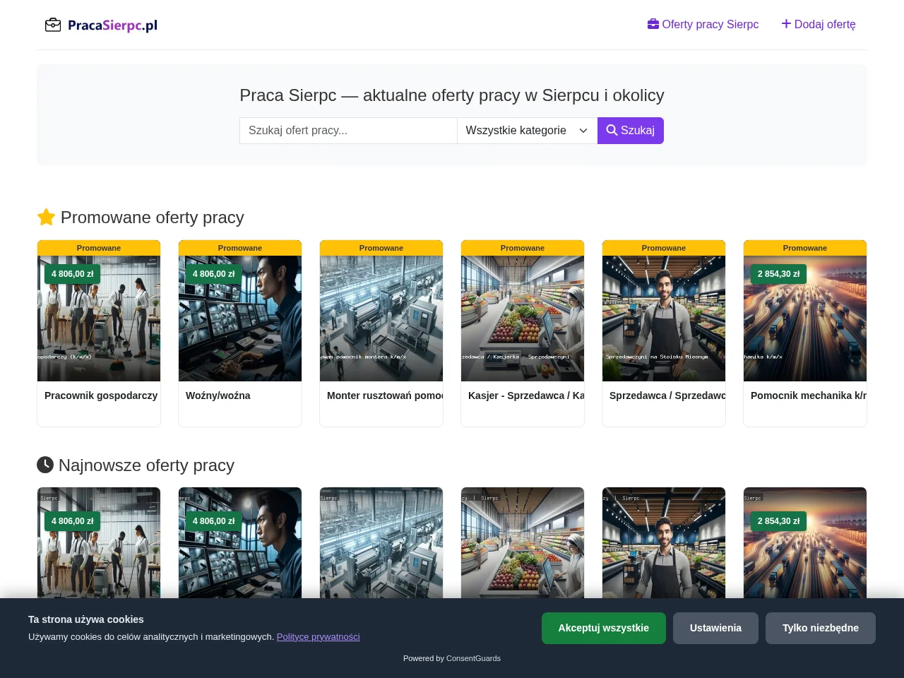
Task: Click the PracaSierpc.pl logo
Action: coord(101,25)
